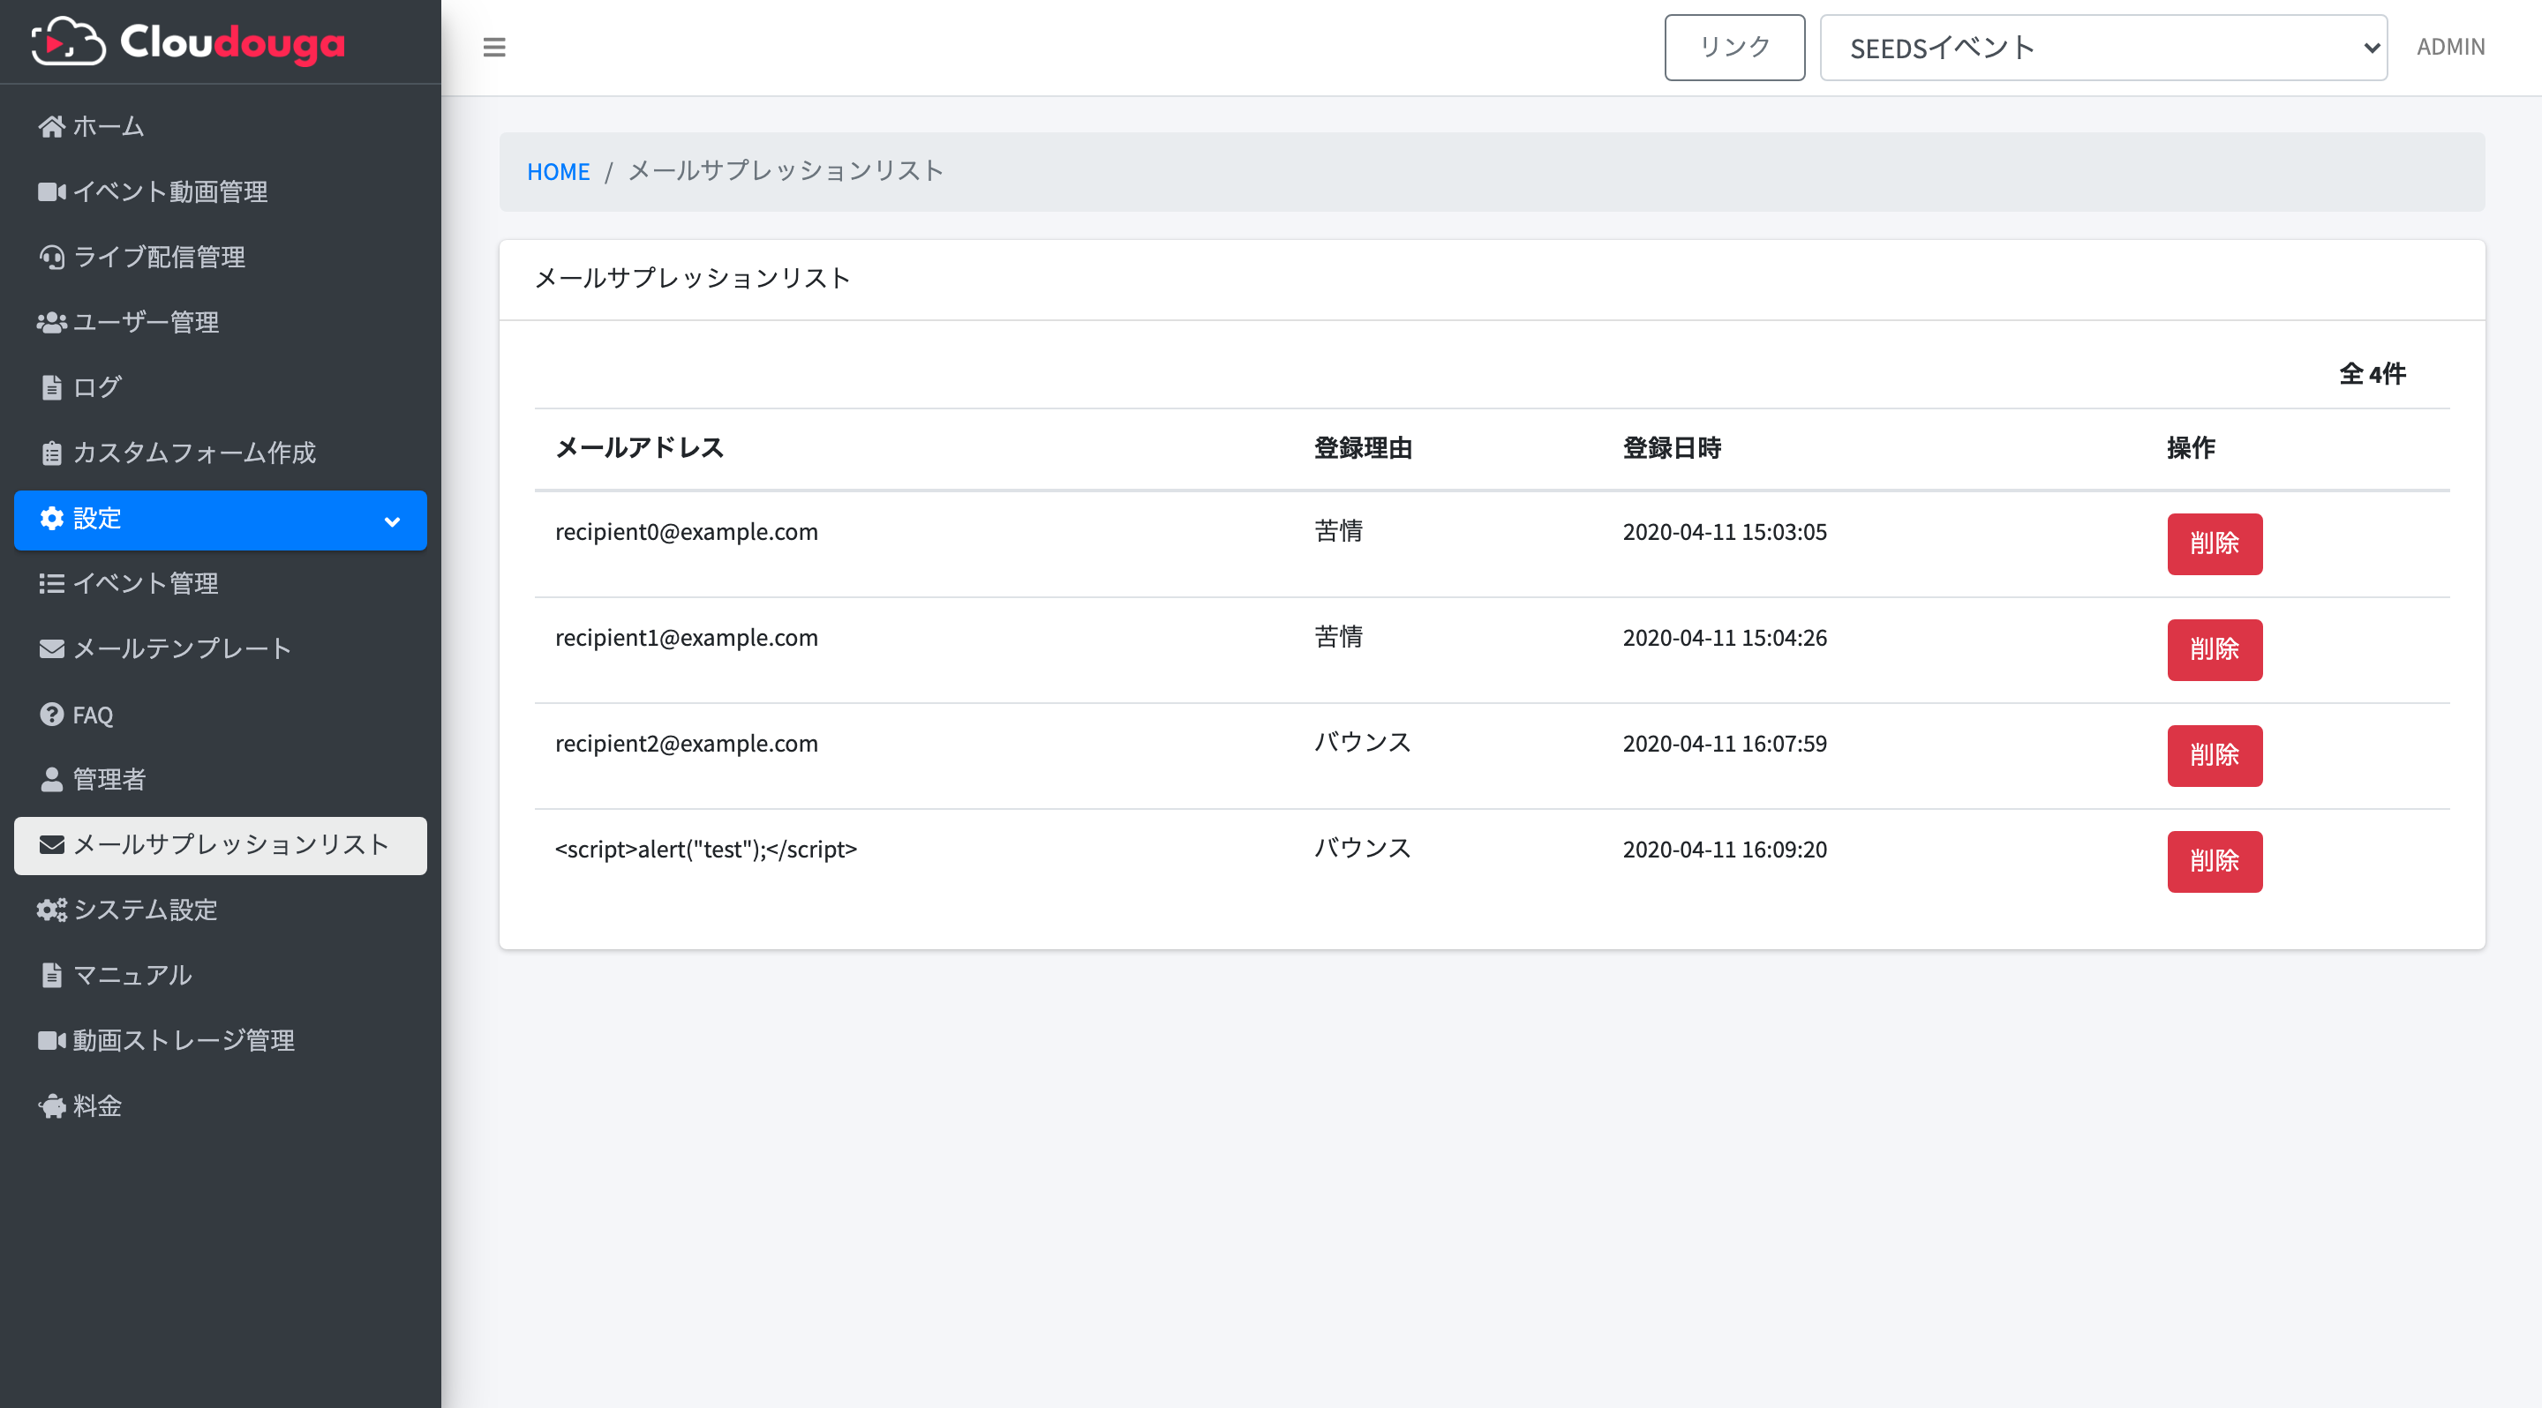The image size is (2542, 1408).
Task: Open ホーム in the sidebar
Action: tap(220, 126)
